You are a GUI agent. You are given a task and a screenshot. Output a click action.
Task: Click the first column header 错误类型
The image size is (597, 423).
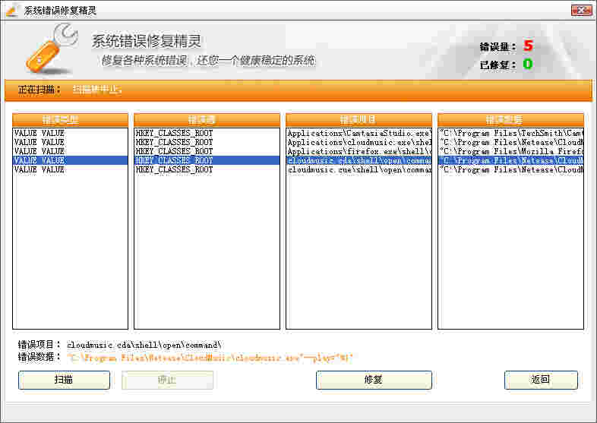pos(71,119)
